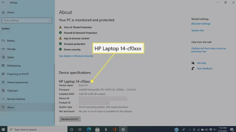Click the Tablet icon in sidebar
This screenshot has width=236, height=132.
coord(3,57)
